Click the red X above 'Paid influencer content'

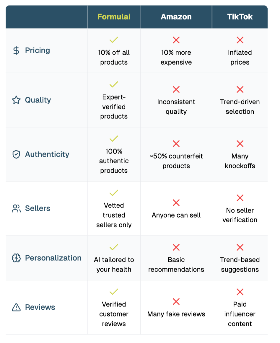tap(240, 292)
